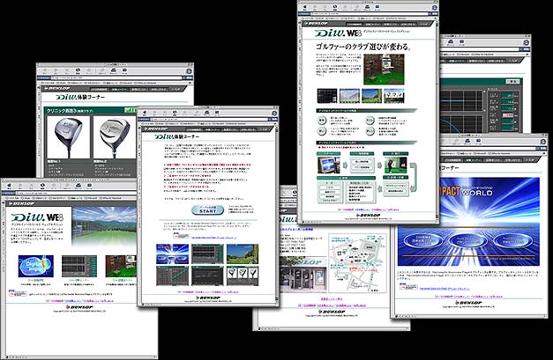
Task: Click the Mail icon in the Impact World window
Action: click(x=479, y=142)
